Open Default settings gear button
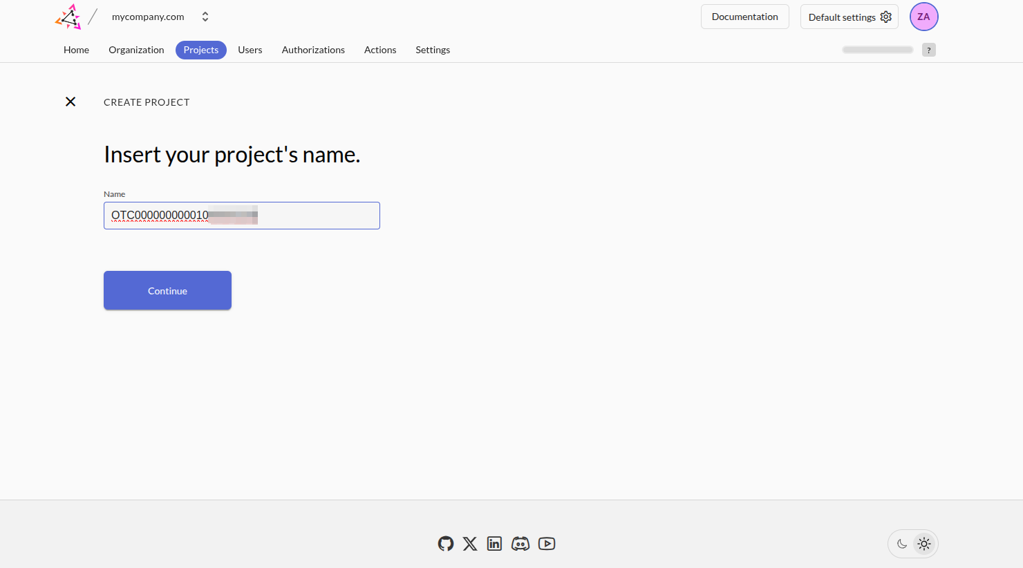This screenshot has width=1023, height=568. point(849,17)
